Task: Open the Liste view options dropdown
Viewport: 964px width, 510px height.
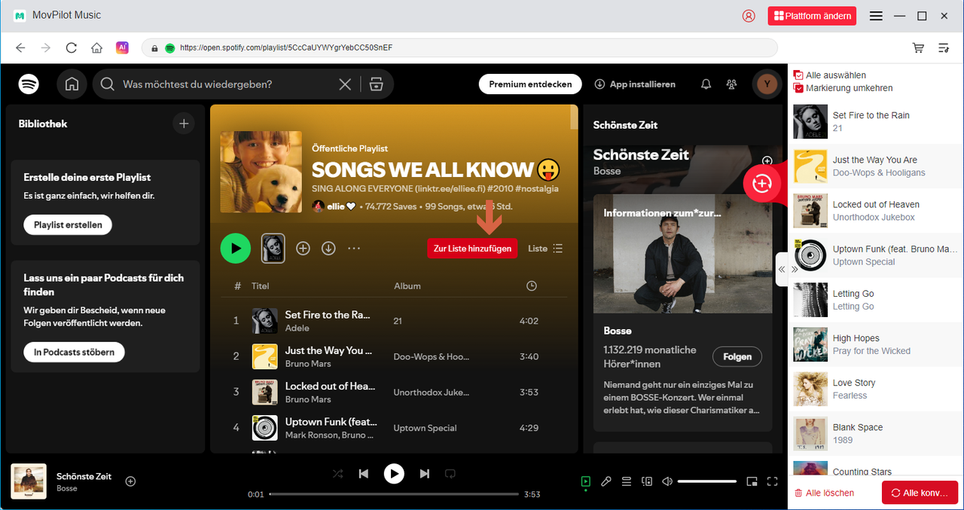Action: click(545, 248)
